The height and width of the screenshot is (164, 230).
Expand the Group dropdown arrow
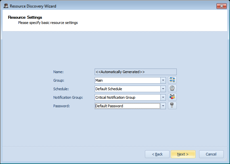[x=163, y=80]
